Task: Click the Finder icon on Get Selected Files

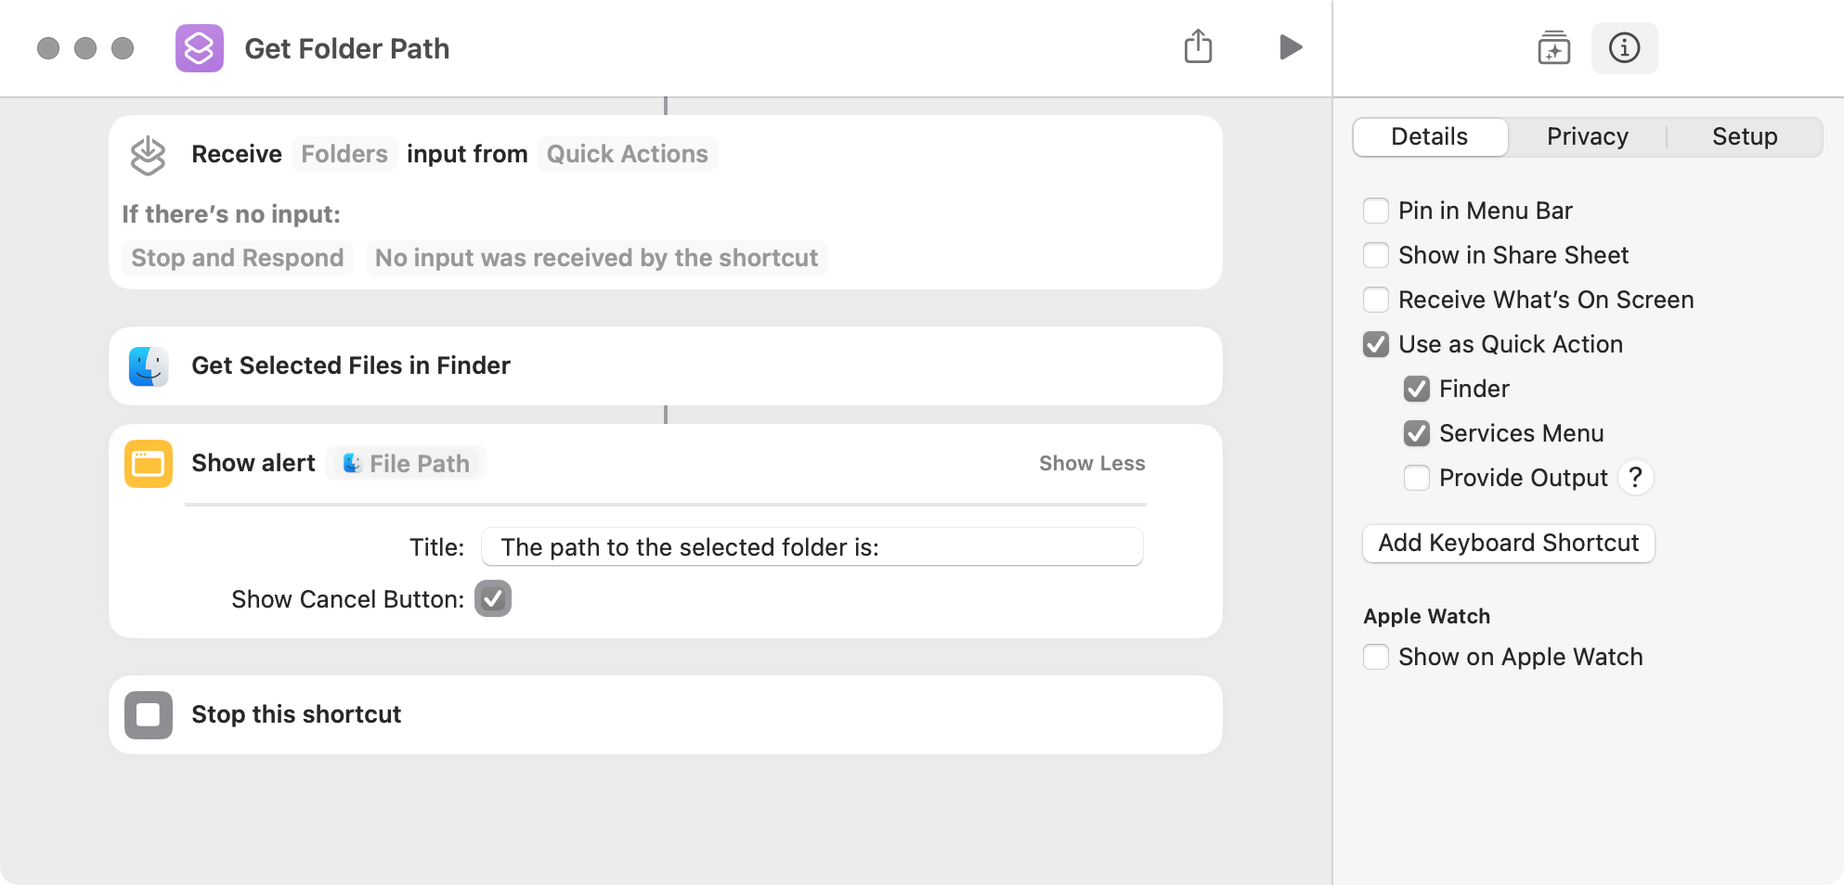Action: coord(149,366)
